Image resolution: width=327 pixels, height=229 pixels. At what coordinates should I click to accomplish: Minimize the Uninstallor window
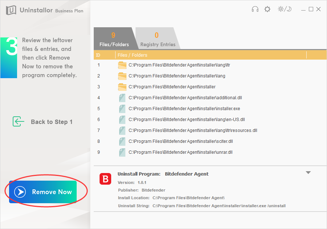pos(303,9)
